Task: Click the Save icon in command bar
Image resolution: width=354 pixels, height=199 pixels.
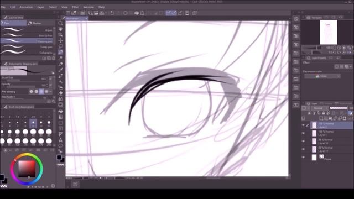Action: tap(102, 13)
